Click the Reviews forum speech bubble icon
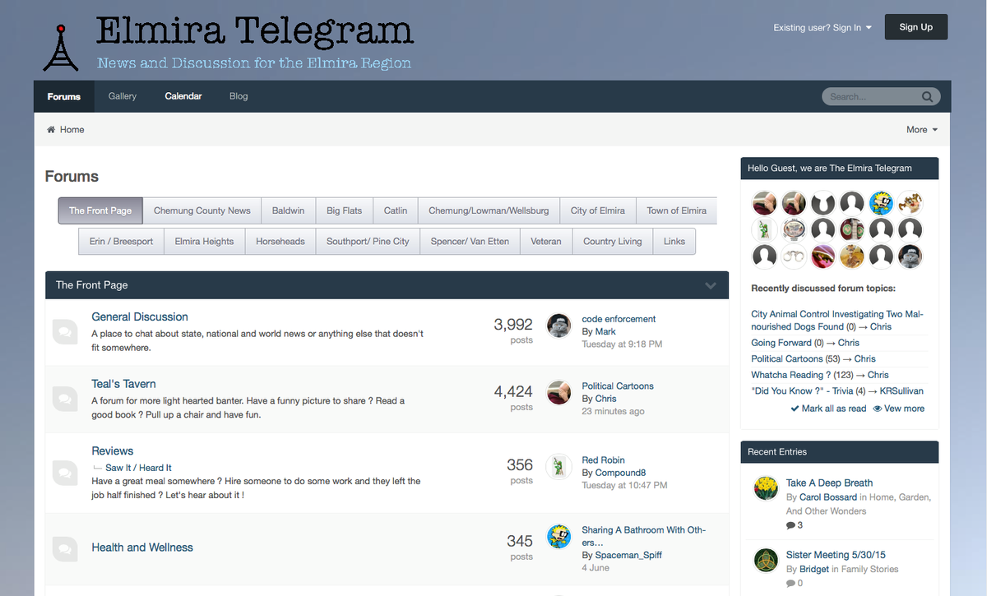987x596 pixels. [64, 473]
